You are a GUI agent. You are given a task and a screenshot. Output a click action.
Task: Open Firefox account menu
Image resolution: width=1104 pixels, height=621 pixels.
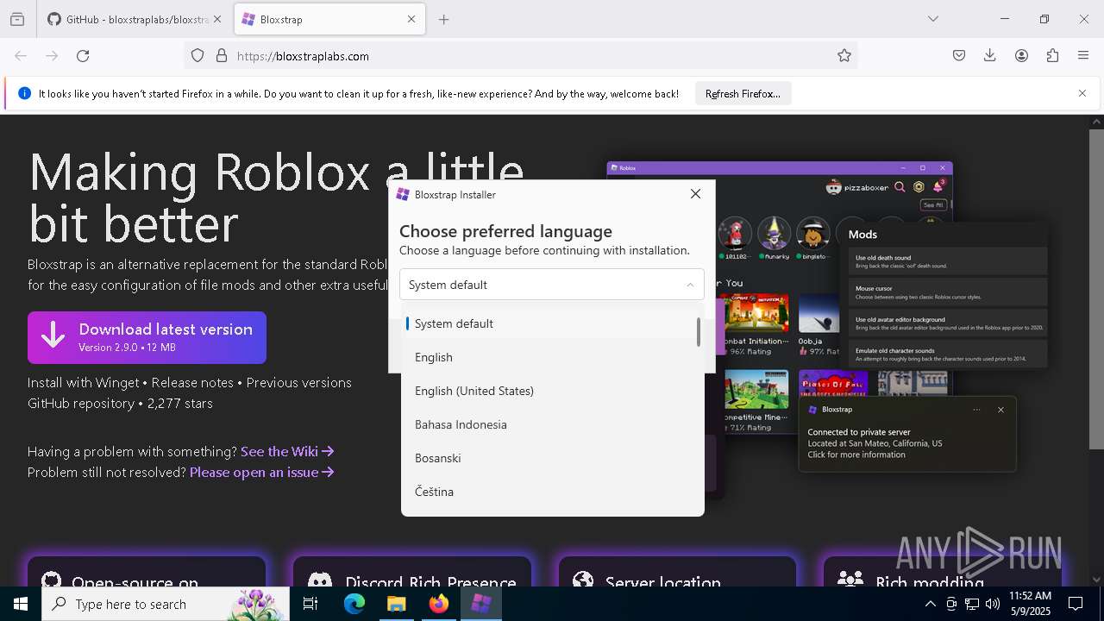(1021, 56)
